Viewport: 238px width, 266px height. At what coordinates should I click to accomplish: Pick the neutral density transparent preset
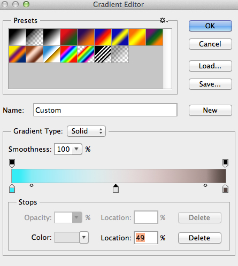(x=120, y=54)
